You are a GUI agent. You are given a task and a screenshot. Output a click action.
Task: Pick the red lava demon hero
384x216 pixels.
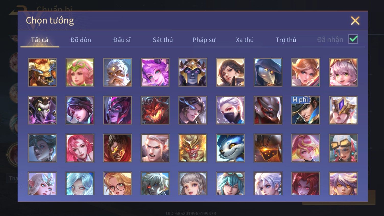155,110
